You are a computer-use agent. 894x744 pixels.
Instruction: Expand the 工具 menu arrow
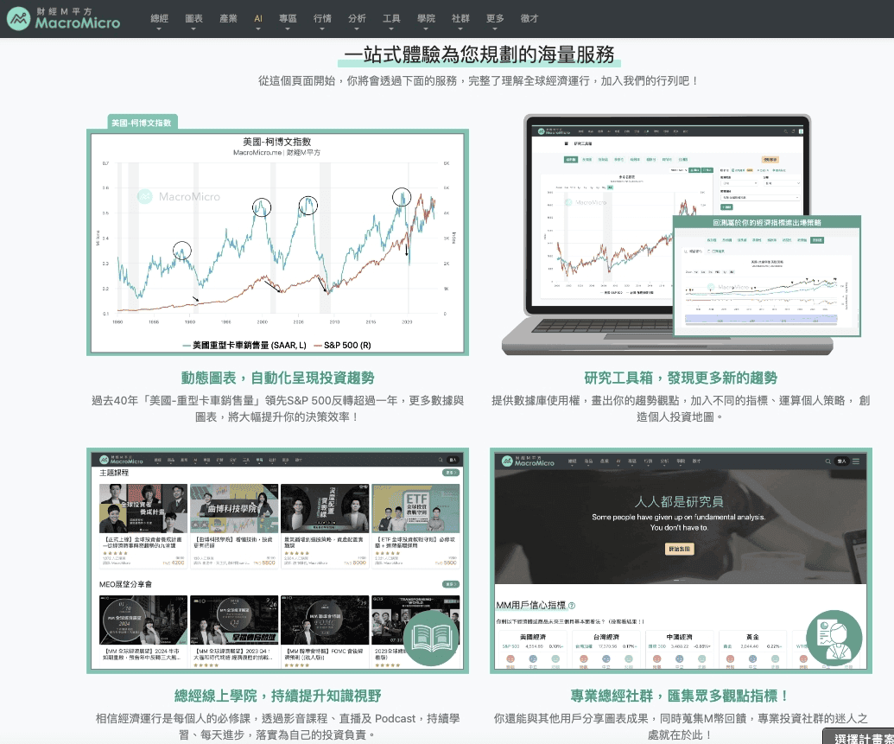(x=391, y=29)
